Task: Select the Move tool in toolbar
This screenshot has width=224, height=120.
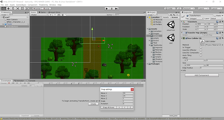Action: tap(8, 9)
